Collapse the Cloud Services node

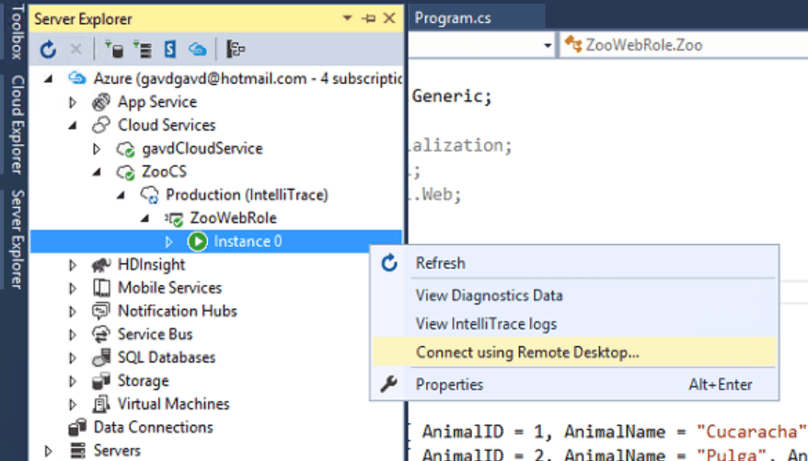coord(74,125)
